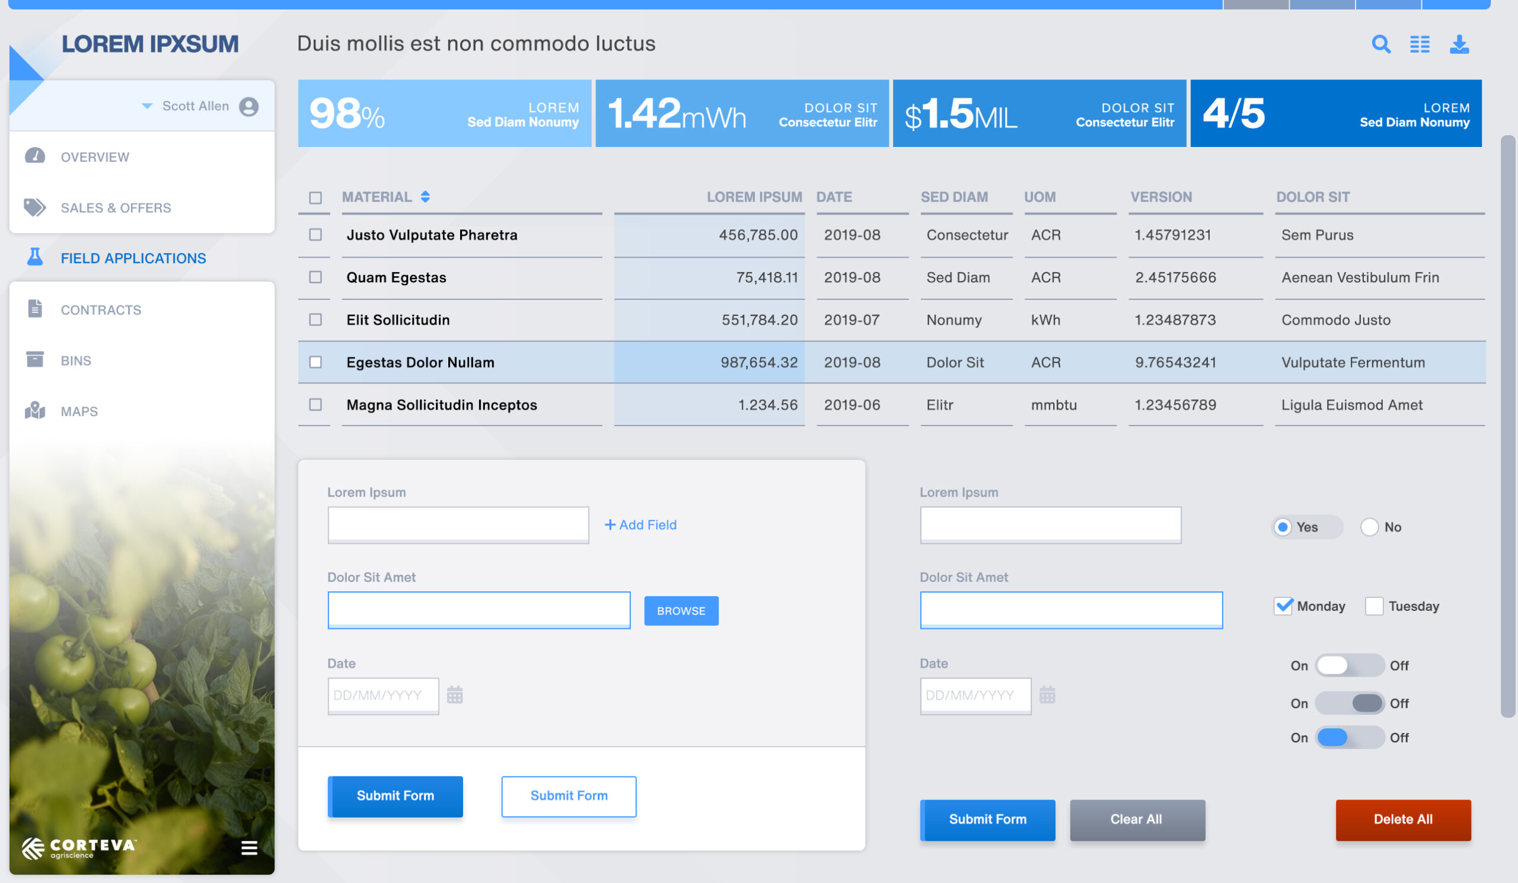Expand the Scott Allen user dropdown arrow

pos(146,106)
